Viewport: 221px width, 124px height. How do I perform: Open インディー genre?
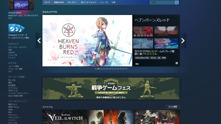12,120
